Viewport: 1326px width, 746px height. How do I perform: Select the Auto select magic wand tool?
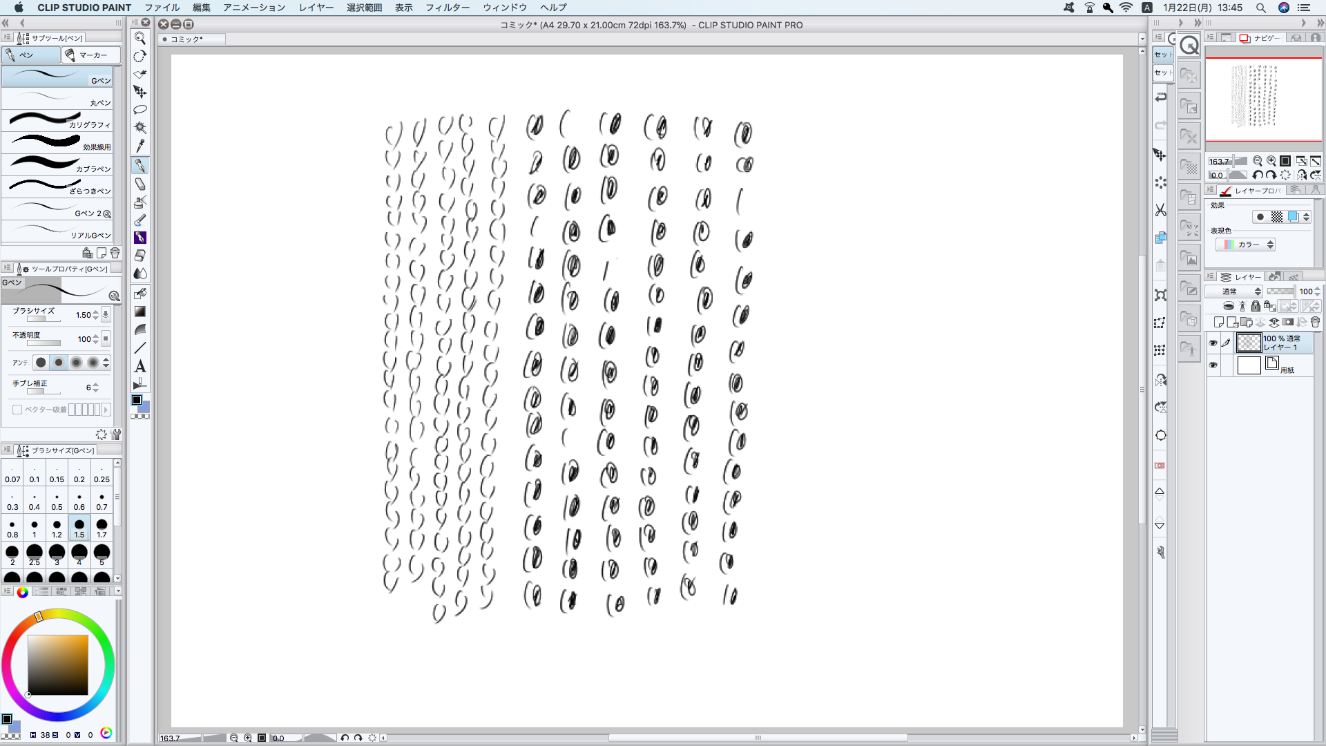point(140,128)
